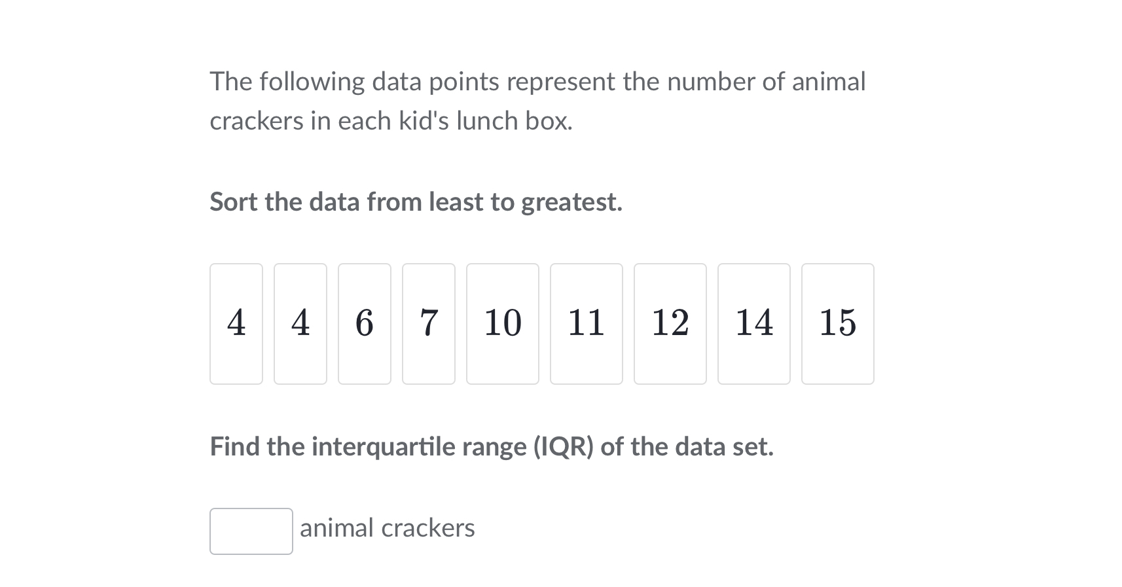Viewport: 1122px width, 587px height.
Task: Click the "animal crackers" unit label
Action: click(x=388, y=528)
